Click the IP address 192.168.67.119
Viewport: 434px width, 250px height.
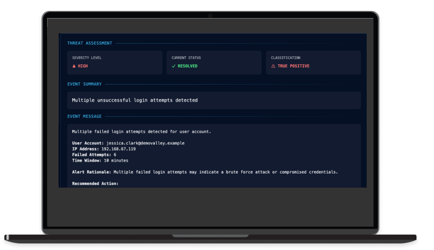click(119, 148)
